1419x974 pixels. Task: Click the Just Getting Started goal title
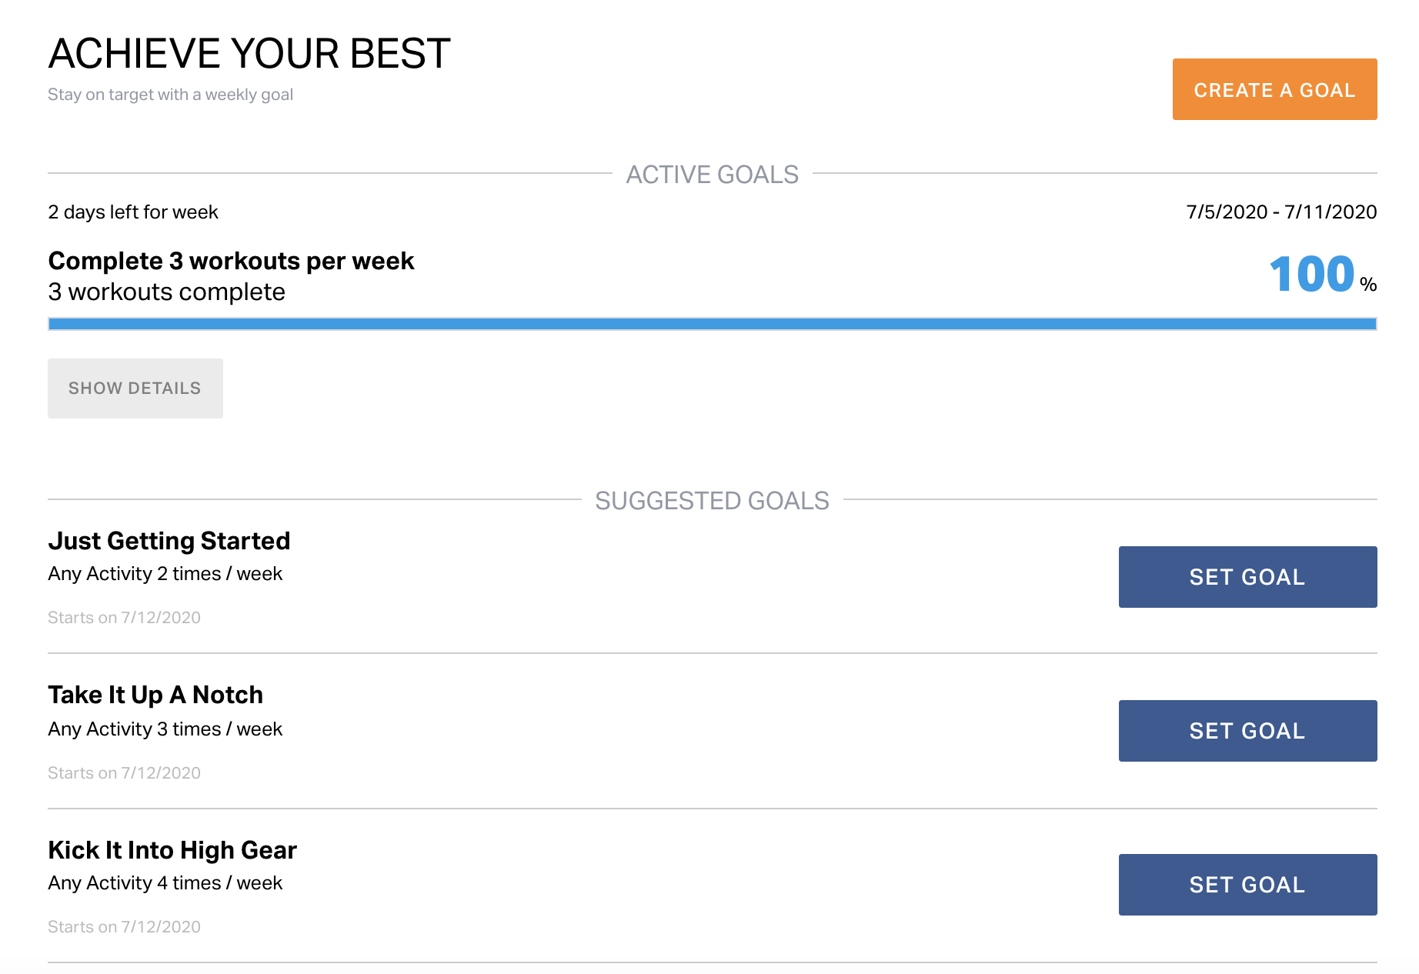tap(169, 541)
